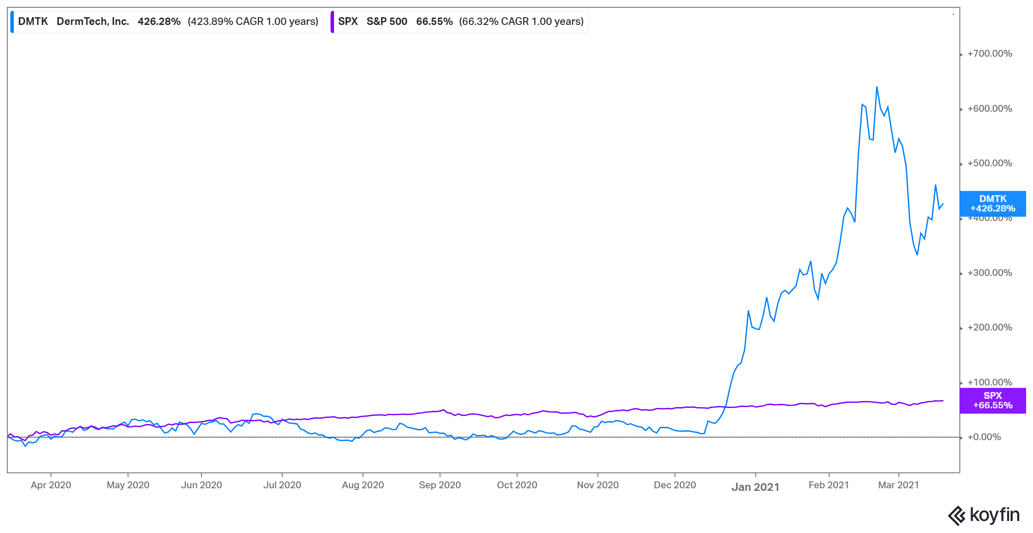The image size is (1033, 533).
Task: Click the Mar 2021 date label
Action: [x=899, y=485]
